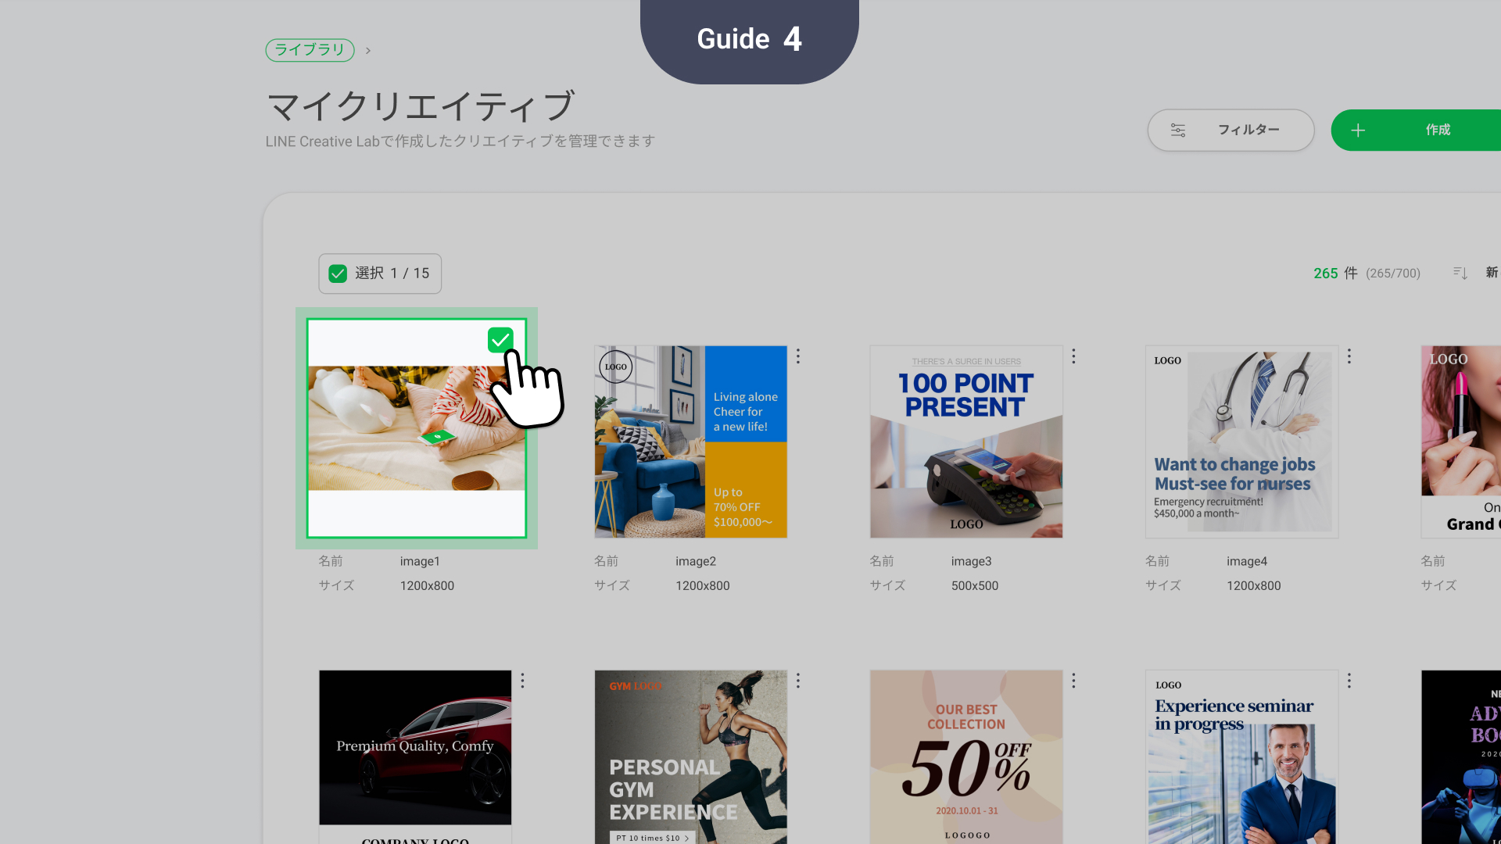The width and height of the screenshot is (1501, 844).
Task: Select the image1 bed photo thumbnail
Action: (x=417, y=428)
